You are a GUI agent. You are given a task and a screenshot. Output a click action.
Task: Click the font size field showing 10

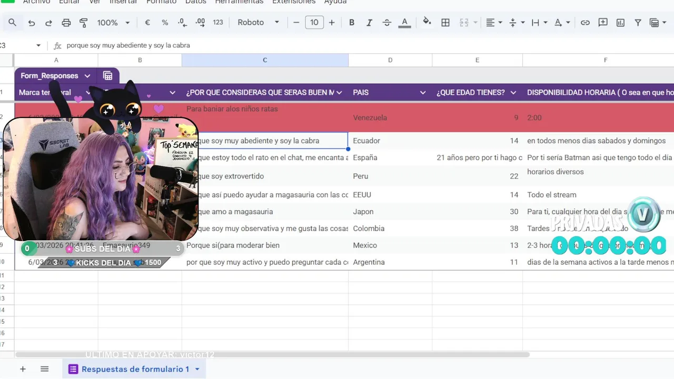tap(314, 23)
